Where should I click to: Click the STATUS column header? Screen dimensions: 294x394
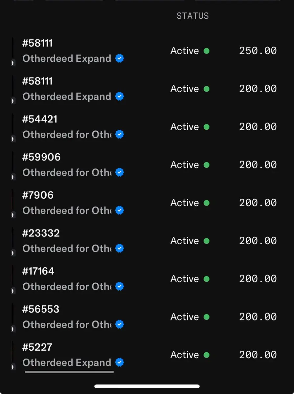(192, 16)
